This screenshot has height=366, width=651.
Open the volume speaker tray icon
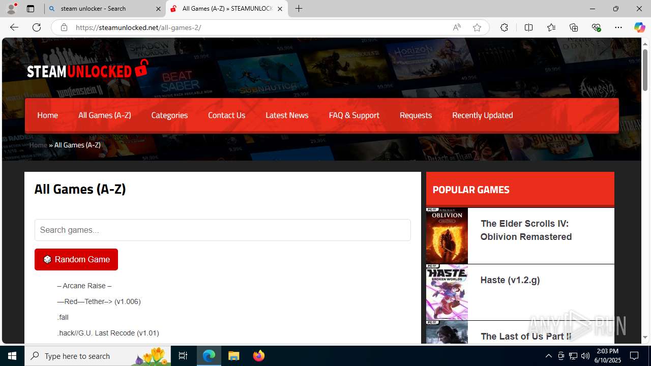tap(585, 356)
